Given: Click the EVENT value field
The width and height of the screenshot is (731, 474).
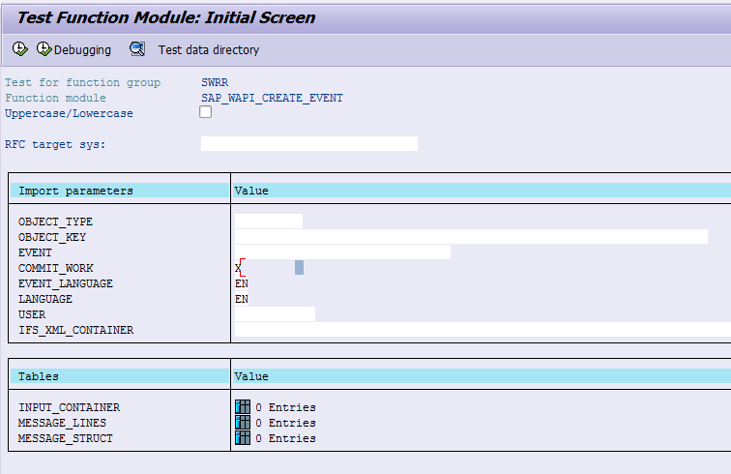Looking at the screenshot, I should 342,252.
